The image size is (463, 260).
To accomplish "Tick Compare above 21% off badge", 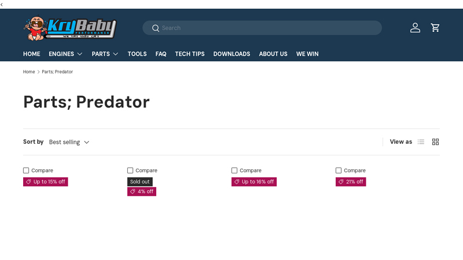I will (339, 170).
